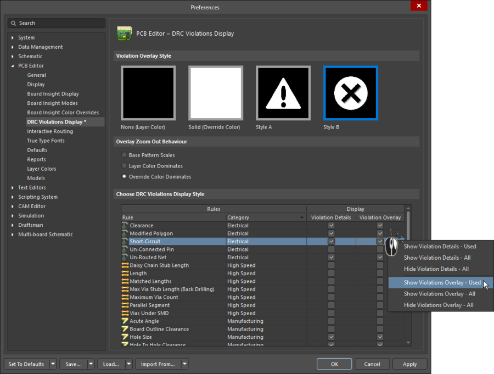Click the Electrical icon beside the Clearance rule
The width and height of the screenshot is (494, 374).
point(125,225)
